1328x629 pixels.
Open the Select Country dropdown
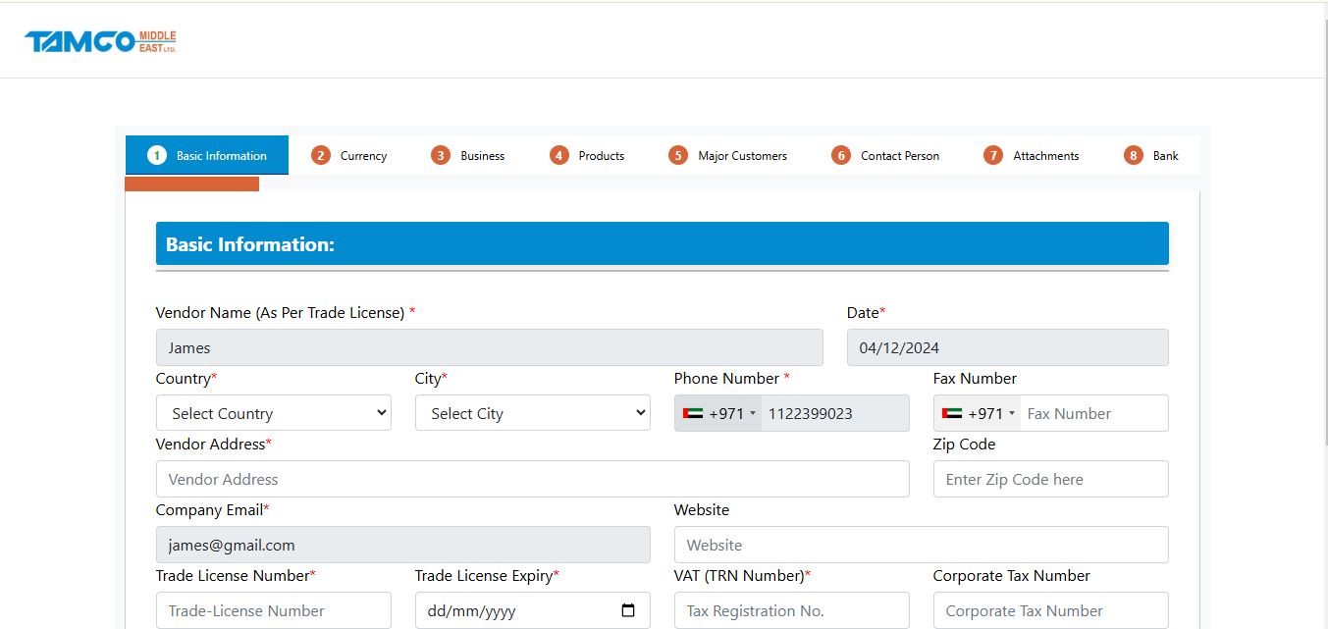[273, 413]
